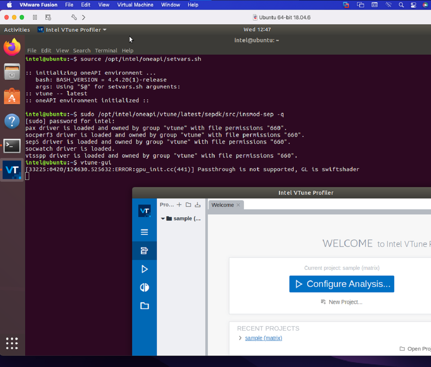The width and height of the screenshot is (431, 367).
Task: Open the Terminal menu in terminal window
Action: click(x=106, y=51)
